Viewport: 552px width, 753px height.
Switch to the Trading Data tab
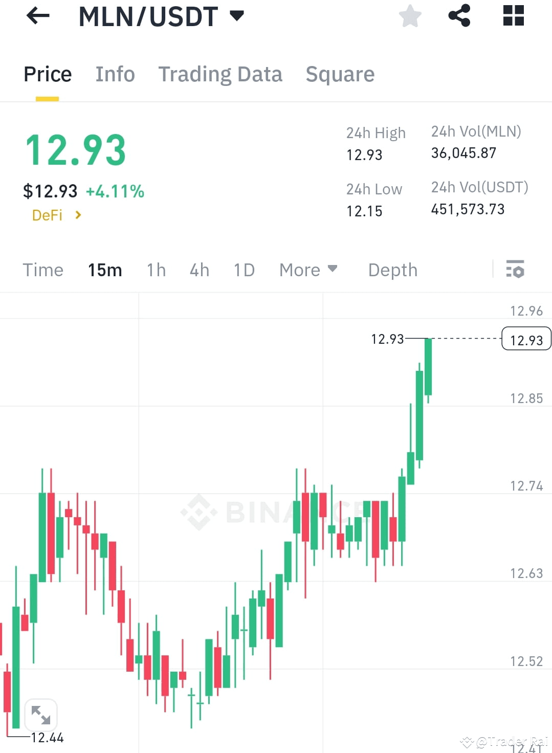point(220,74)
